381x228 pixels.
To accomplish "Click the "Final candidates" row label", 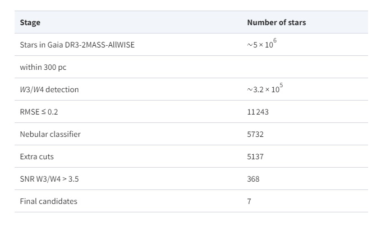I will [48, 201].
